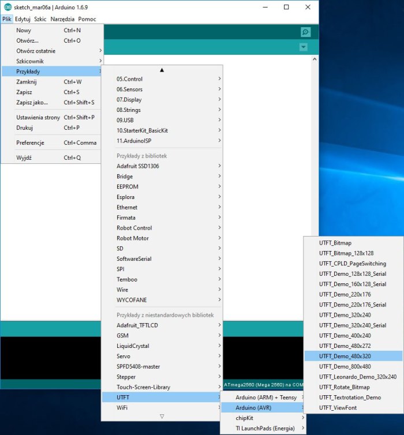Choose Zapisz from the Plik menu

[x=51, y=92]
